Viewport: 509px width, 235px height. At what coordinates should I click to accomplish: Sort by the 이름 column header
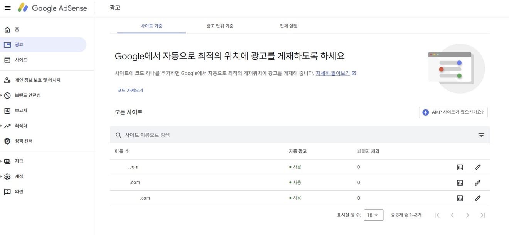pos(122,151)
